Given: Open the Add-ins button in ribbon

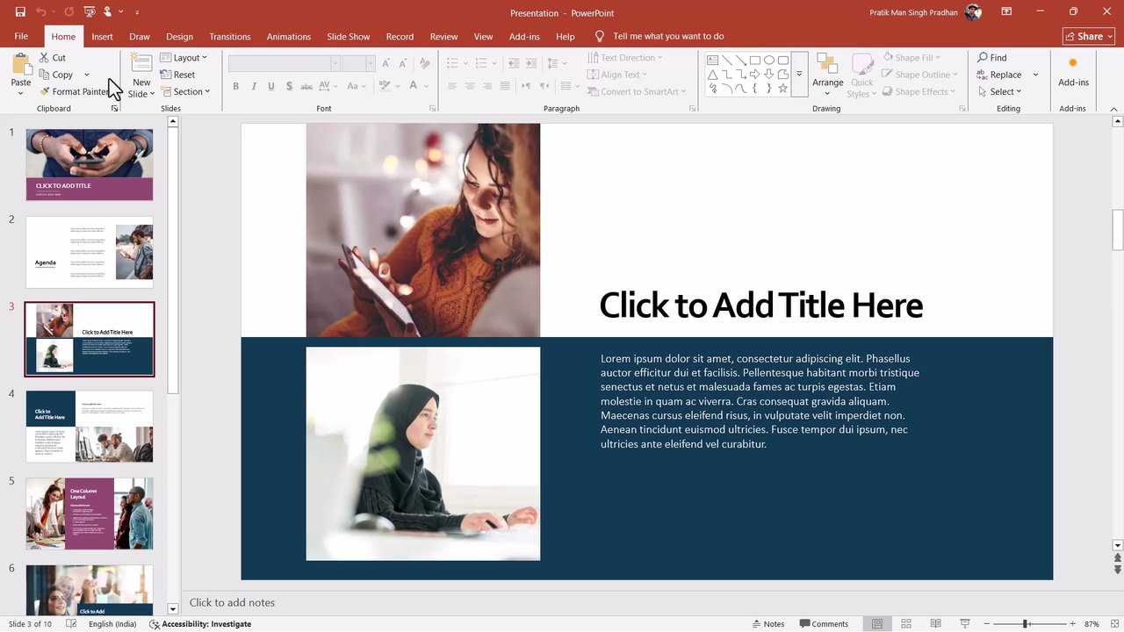Looking at the screenshot, I should click(1073, 74).
